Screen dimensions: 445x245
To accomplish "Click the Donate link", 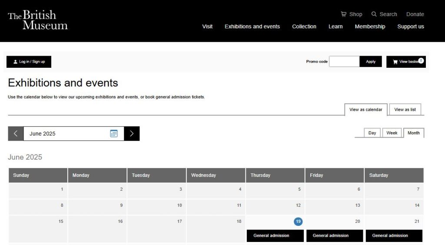I will (415, 14).
